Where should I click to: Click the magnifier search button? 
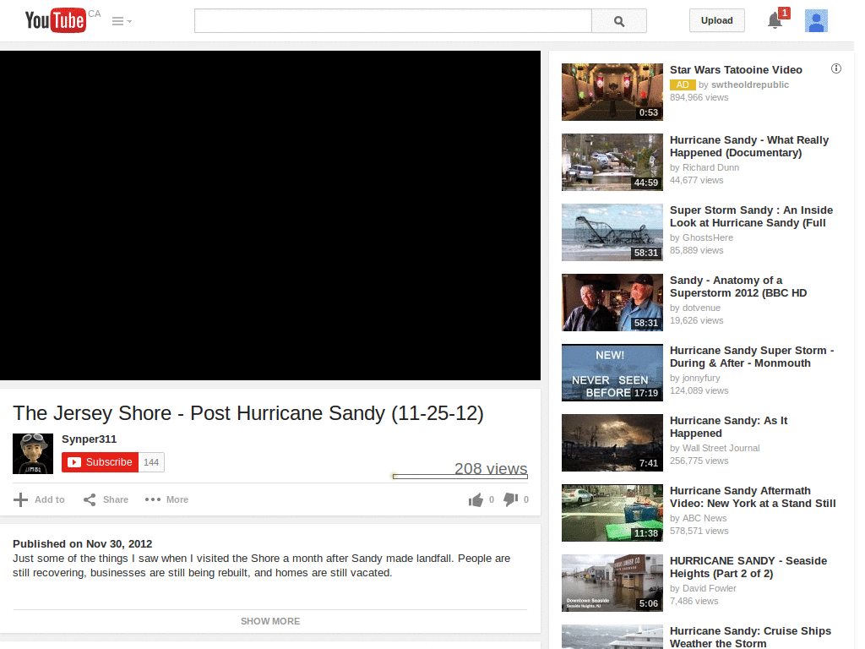coord(619,21)
